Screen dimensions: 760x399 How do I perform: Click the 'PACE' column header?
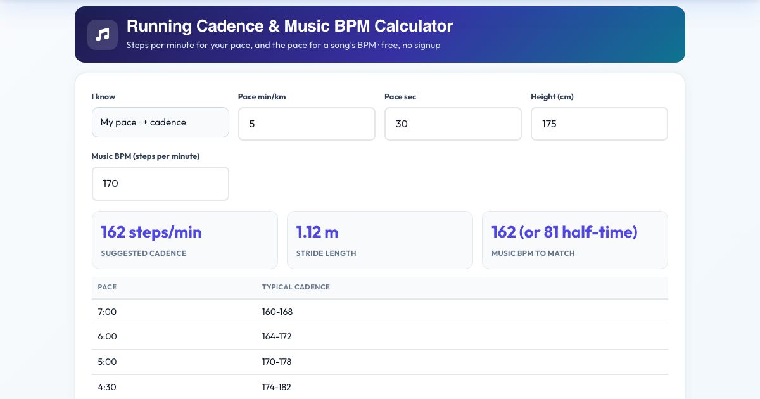107,287
